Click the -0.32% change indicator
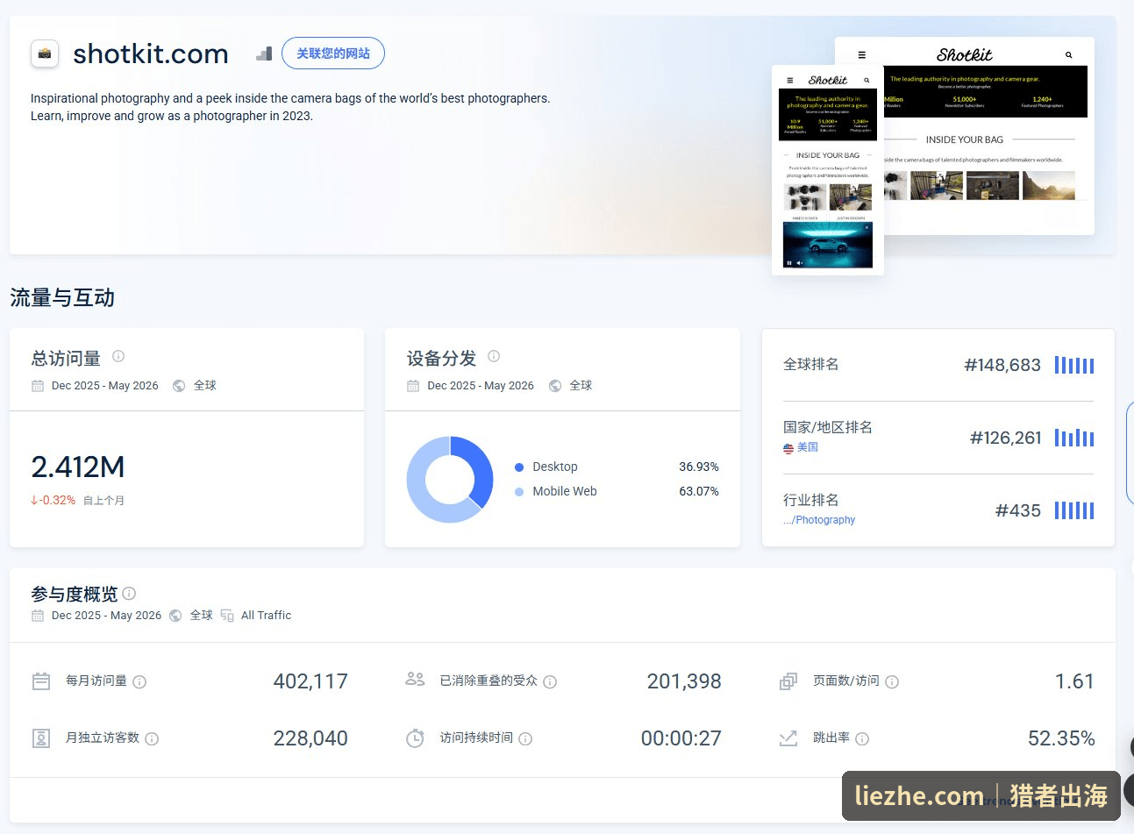 pyautogui.click(x=53, y=501)
